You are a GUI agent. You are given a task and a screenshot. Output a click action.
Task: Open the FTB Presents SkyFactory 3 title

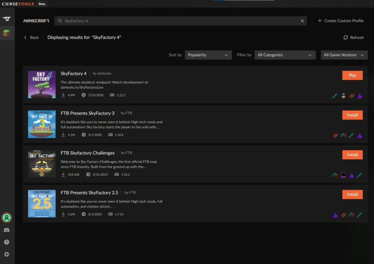click(x=88, y=113)
